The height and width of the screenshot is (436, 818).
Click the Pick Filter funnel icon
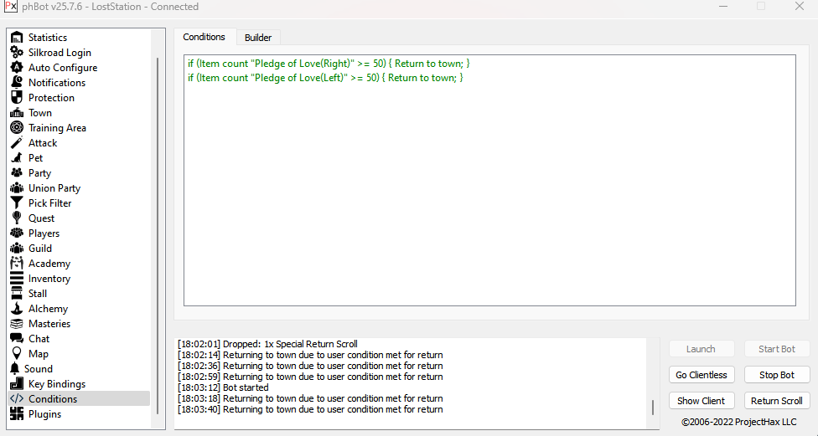coord(16,203)
